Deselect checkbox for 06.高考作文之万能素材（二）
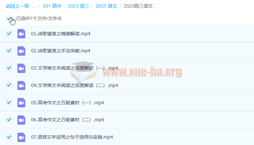Image resolution: width=254 pixels, height=145 pixels. [9, 120]
